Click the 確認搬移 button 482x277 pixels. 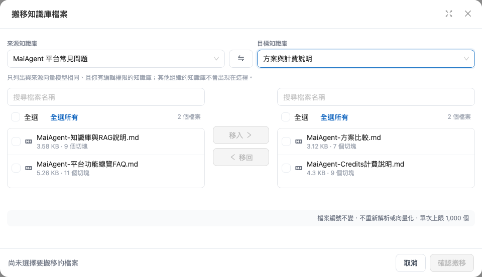click(x=452, y=263)
